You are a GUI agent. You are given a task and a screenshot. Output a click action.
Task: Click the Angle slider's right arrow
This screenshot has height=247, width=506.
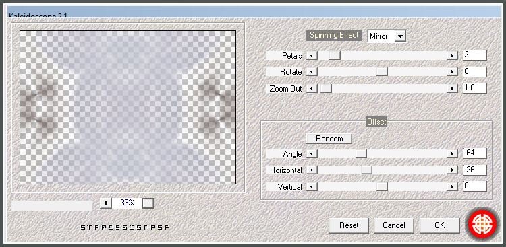(x=452, y=154)
